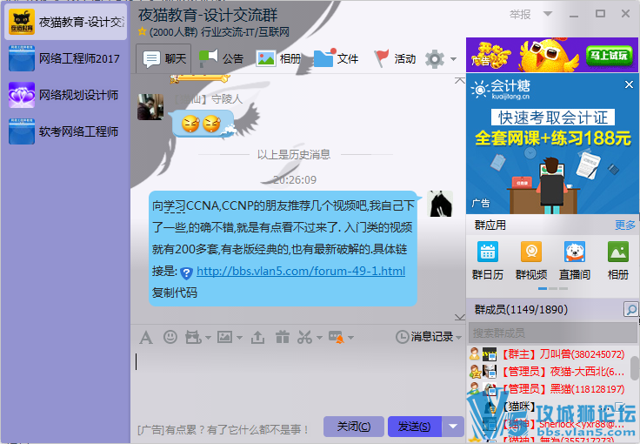Click the chat scroll-down arrow
The image size is (640, 444).
tap(460, 317)
